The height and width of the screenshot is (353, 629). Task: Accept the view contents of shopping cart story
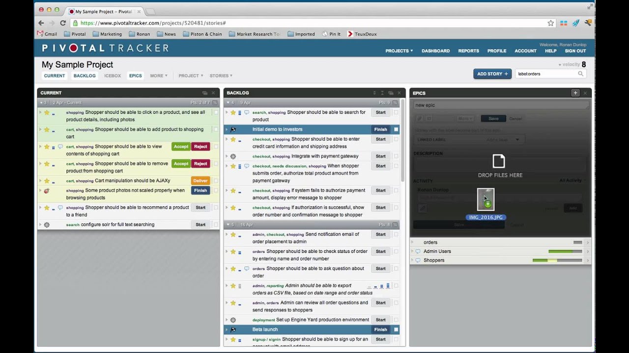click(x=181, y=146)
